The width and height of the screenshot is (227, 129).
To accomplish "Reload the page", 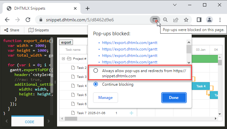I will [x=28, y=20].
